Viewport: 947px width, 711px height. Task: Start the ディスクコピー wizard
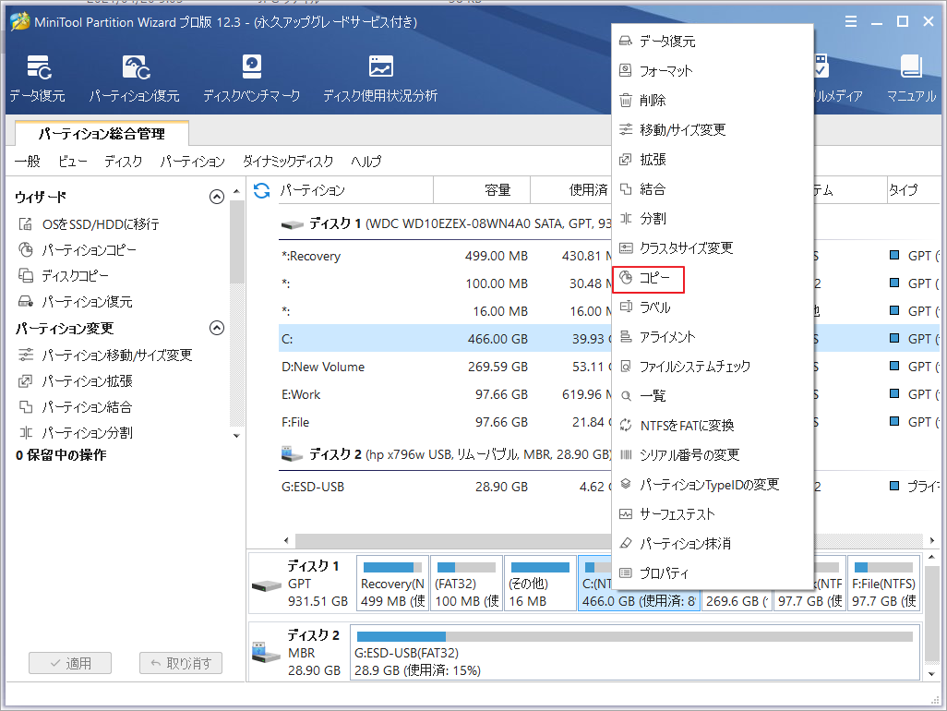coord(64,276)
